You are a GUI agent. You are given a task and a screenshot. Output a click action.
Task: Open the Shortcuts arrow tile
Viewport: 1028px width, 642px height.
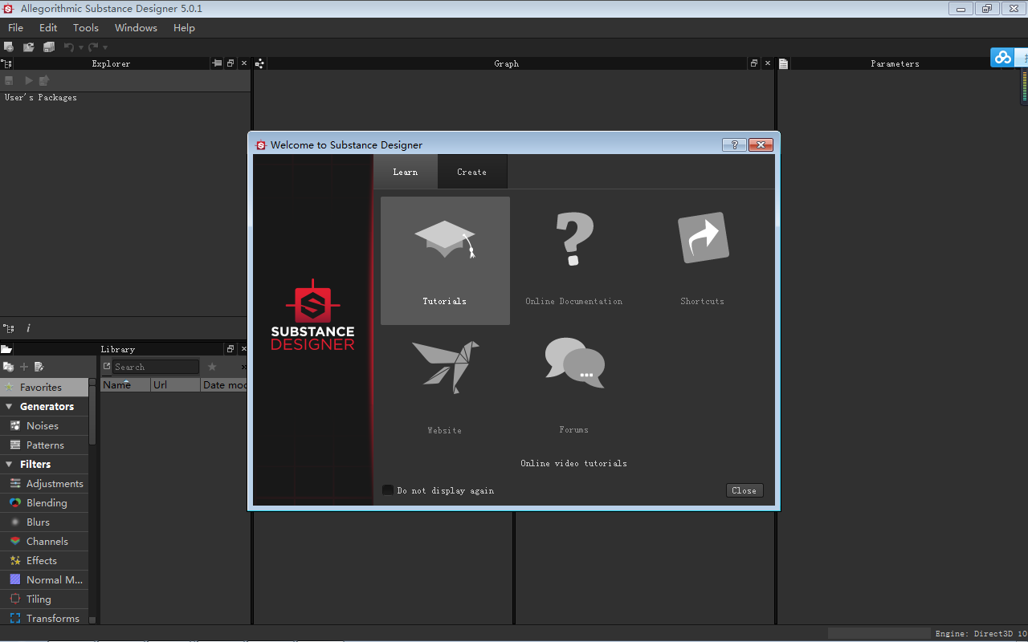tap(703, 261)
